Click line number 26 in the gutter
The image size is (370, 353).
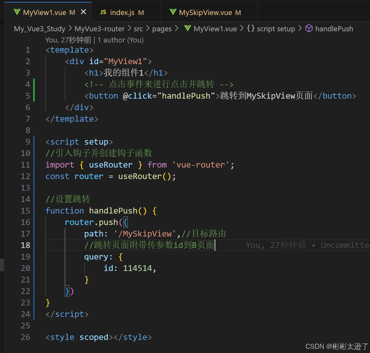pyautogui.click(x=25, y=337)
